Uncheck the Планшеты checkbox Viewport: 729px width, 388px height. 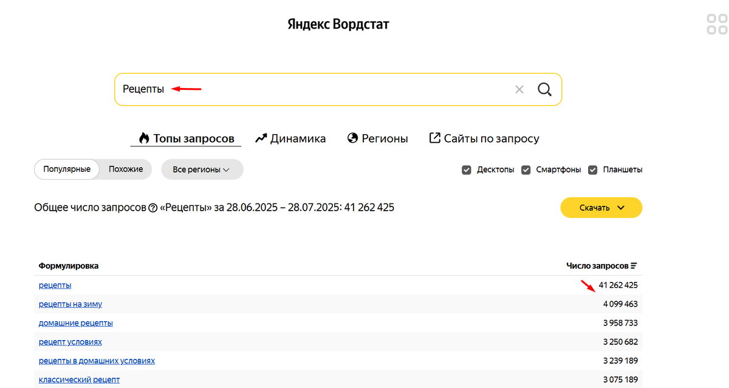click(593, 170)
